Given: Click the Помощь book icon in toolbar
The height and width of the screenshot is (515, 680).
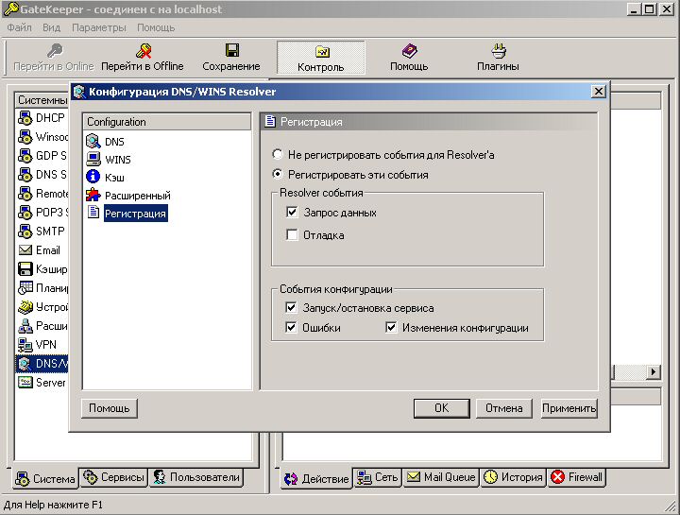Looking at the screenshot, I should pyautogui.click(x=409, y=51).
